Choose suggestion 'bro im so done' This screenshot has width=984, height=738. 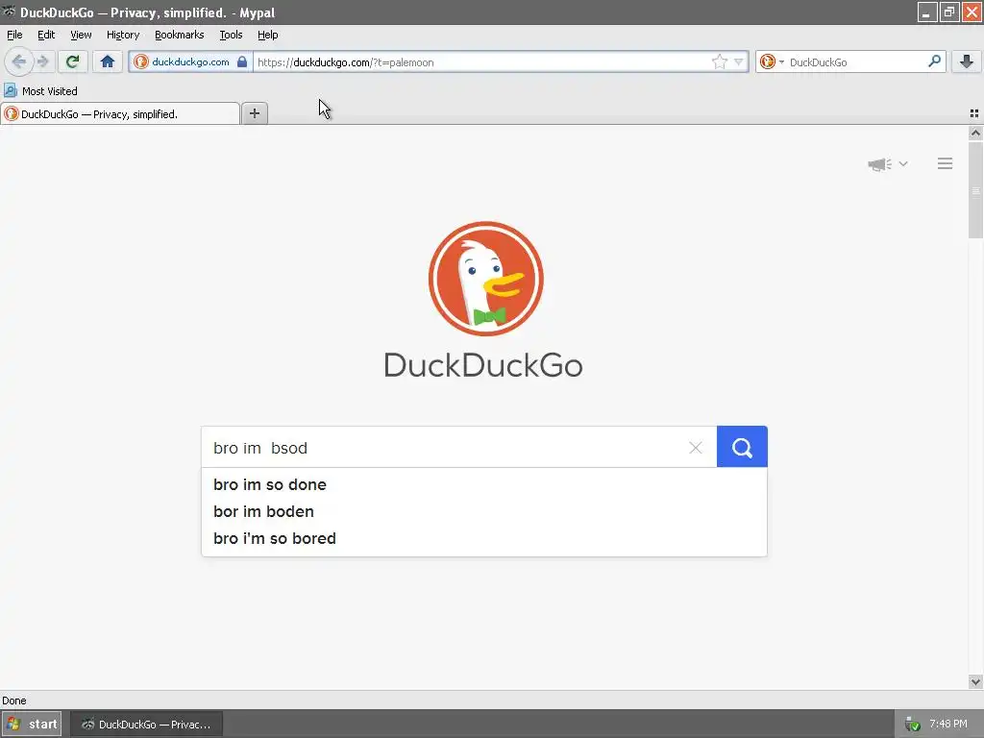click(x=484, y=484)
